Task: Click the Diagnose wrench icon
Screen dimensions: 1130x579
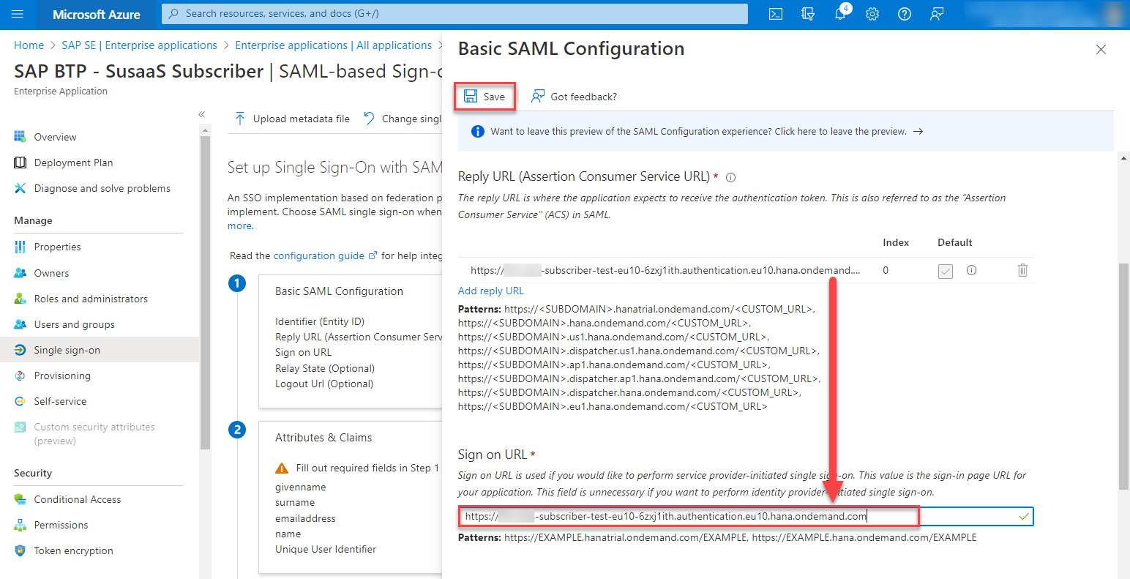Action: pos(20,188)
